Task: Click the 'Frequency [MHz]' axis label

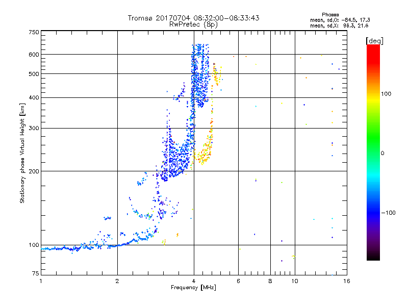Action: 193,288
